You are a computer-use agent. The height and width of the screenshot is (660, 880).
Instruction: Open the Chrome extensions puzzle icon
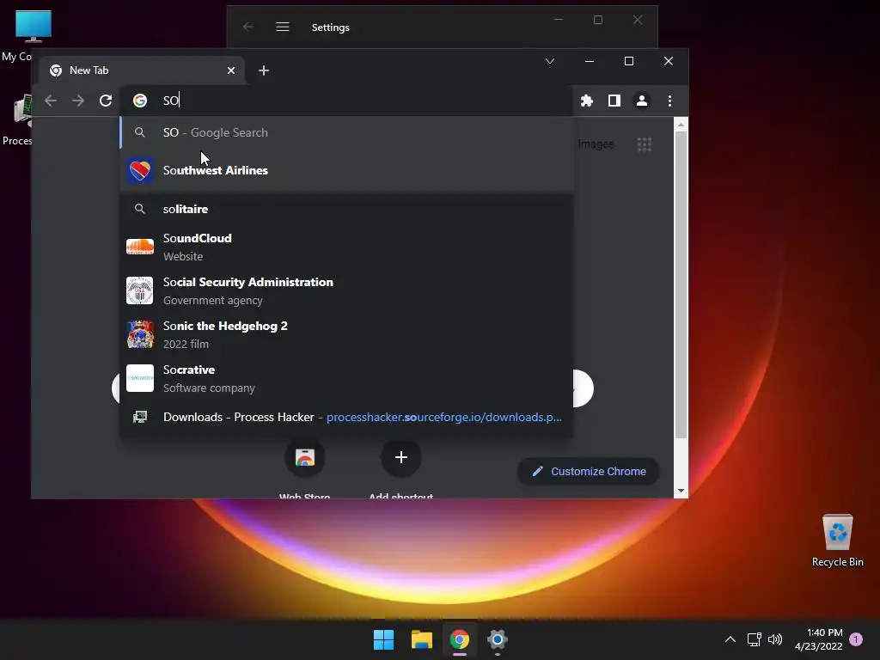pos(586,101)
